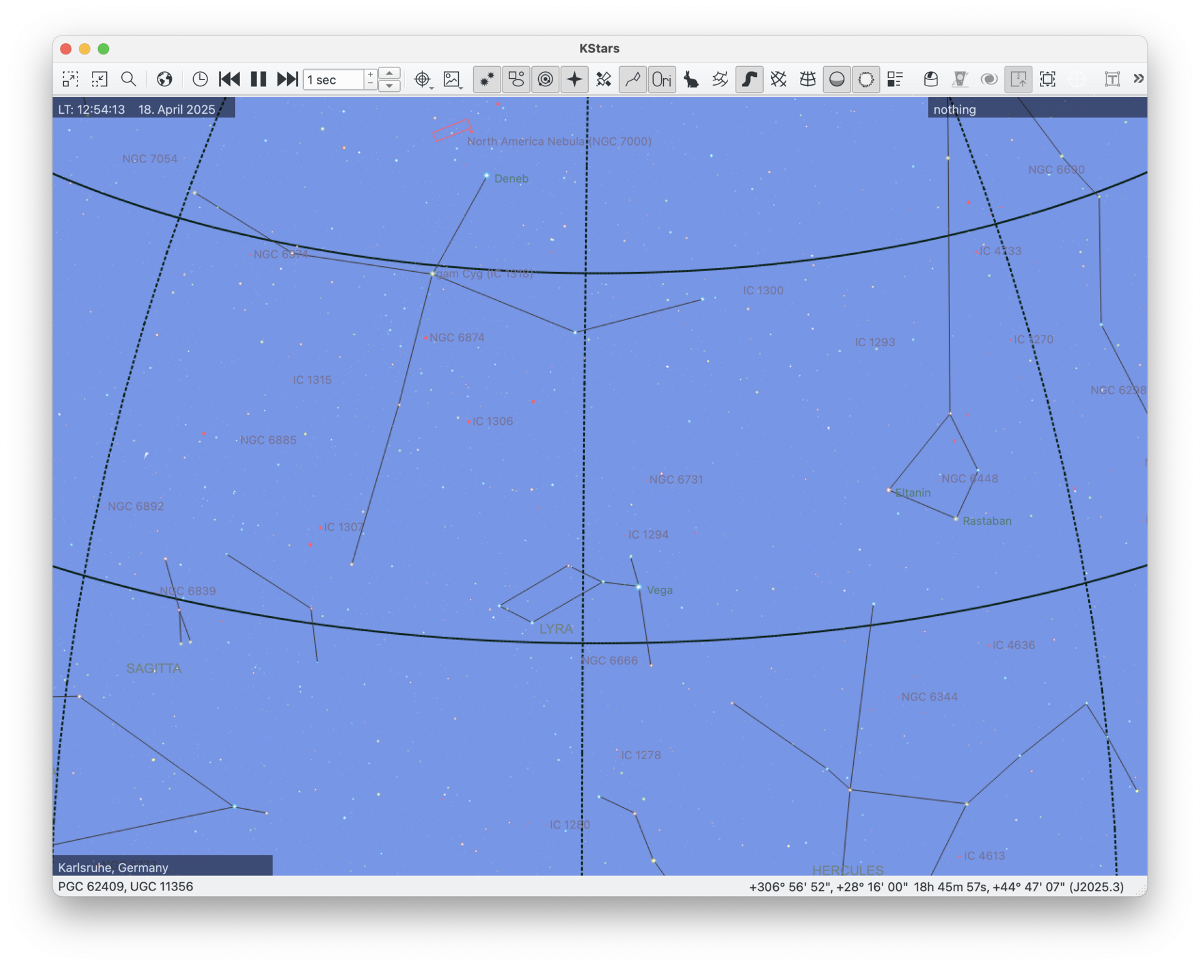Toggle constellation names (Ori button)

[662, 79]
